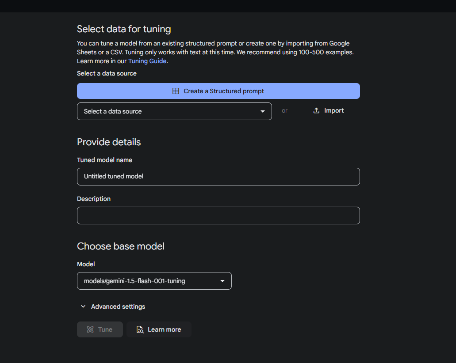Expand the Advanced settings label
This screenshot has height=363, width=456.
pyautogui.click(x=118, y=306)
